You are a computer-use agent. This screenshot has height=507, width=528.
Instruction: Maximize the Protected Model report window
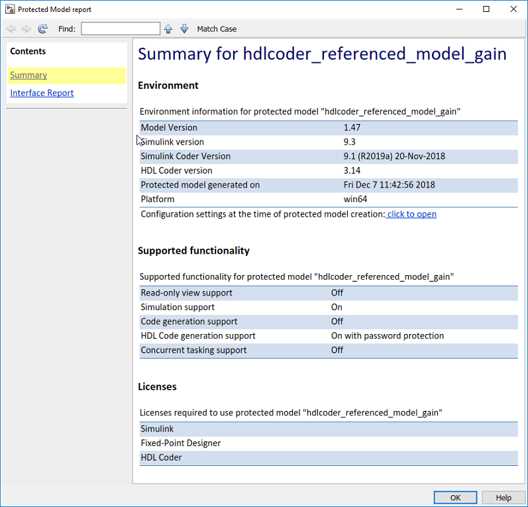coord(486,9)
